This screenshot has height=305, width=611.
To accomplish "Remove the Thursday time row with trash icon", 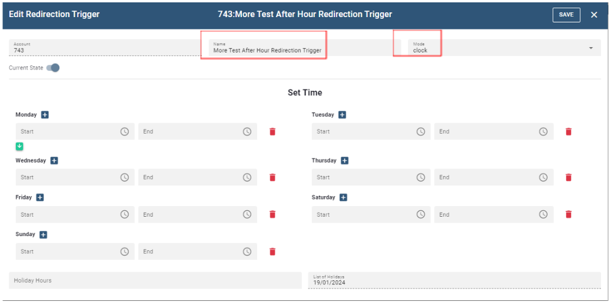I will tap(568, 177).
